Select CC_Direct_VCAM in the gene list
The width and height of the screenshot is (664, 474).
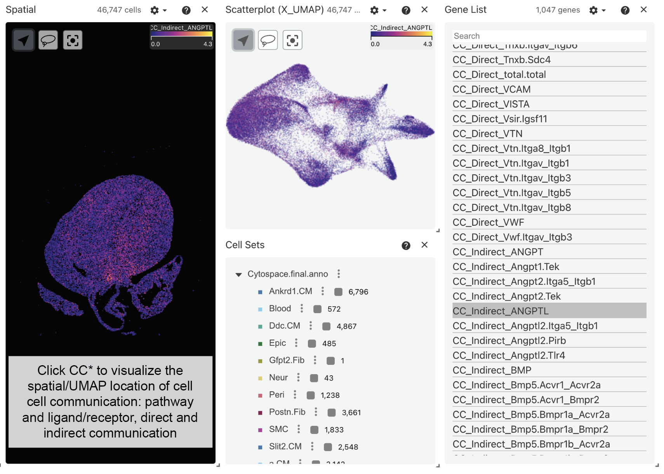[x=491, y=89]
